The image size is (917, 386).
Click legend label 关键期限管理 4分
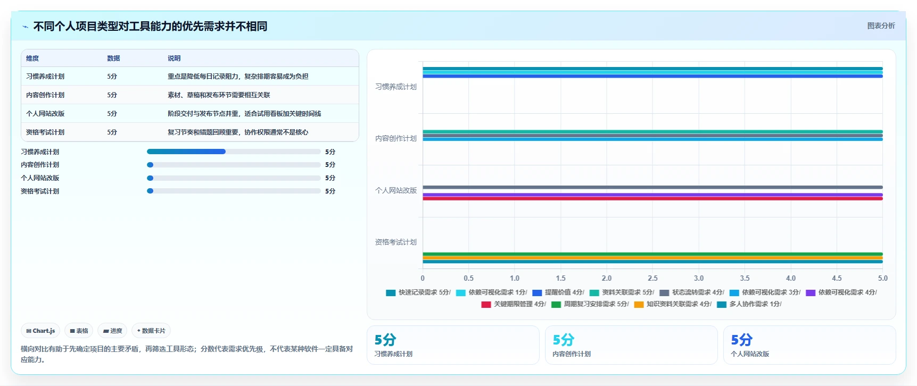(x=520, y=304)
